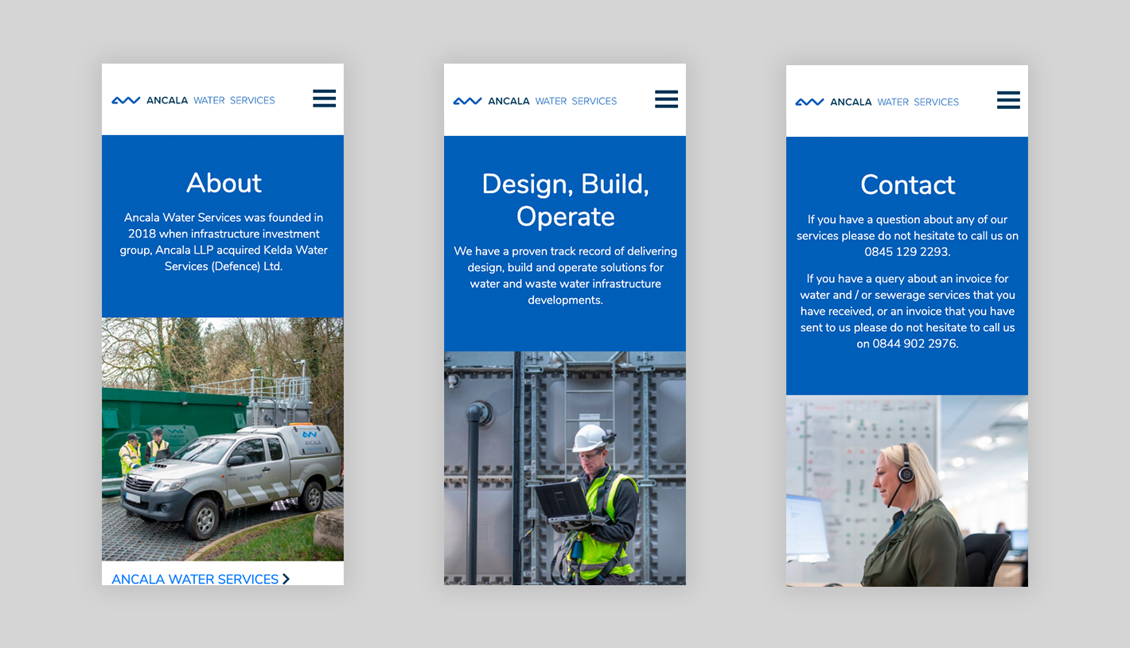Click the paragraph about Ancala founded in 2018
Image resolution: width=1130 pixels, height=648 pixels.
(x=224, y=242)
